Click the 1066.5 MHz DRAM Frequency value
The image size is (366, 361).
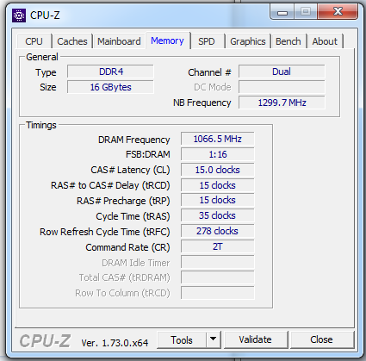218,139
